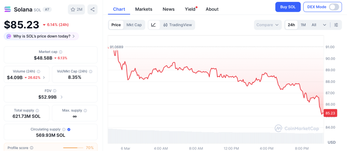Open the Compare dropdown
Viewport: 347px width, 151px height.
[268, 25]
